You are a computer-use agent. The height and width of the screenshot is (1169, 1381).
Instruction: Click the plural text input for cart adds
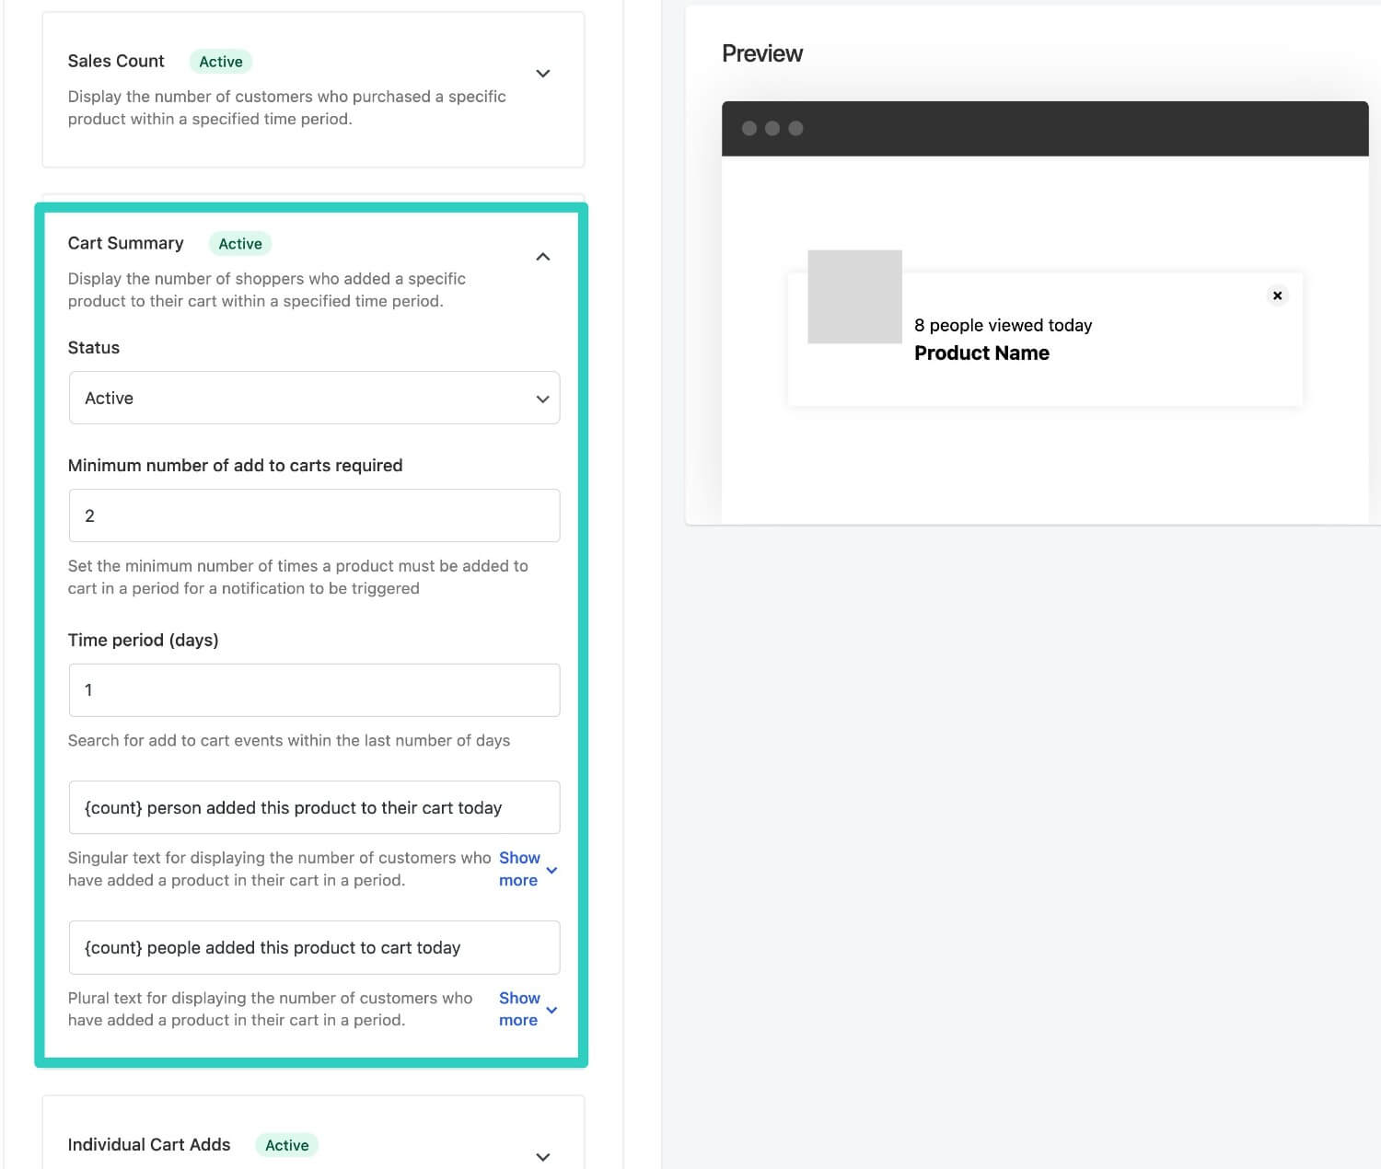314,947
